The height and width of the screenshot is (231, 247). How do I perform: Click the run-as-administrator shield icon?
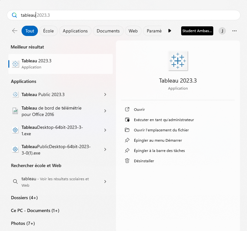point(127,120)
